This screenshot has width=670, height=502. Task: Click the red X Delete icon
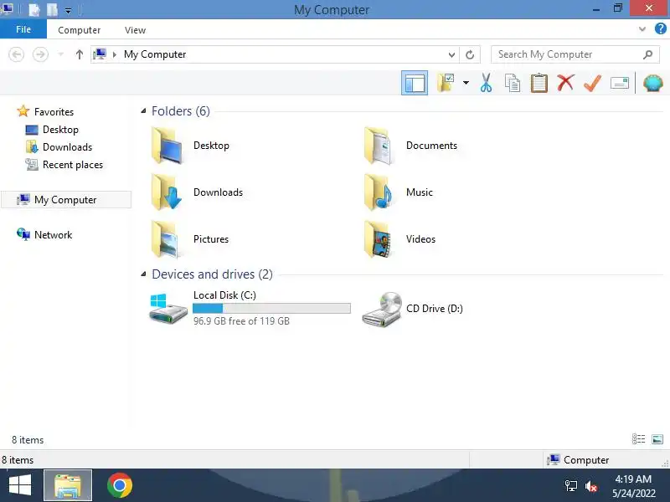(x=565, y=82)
